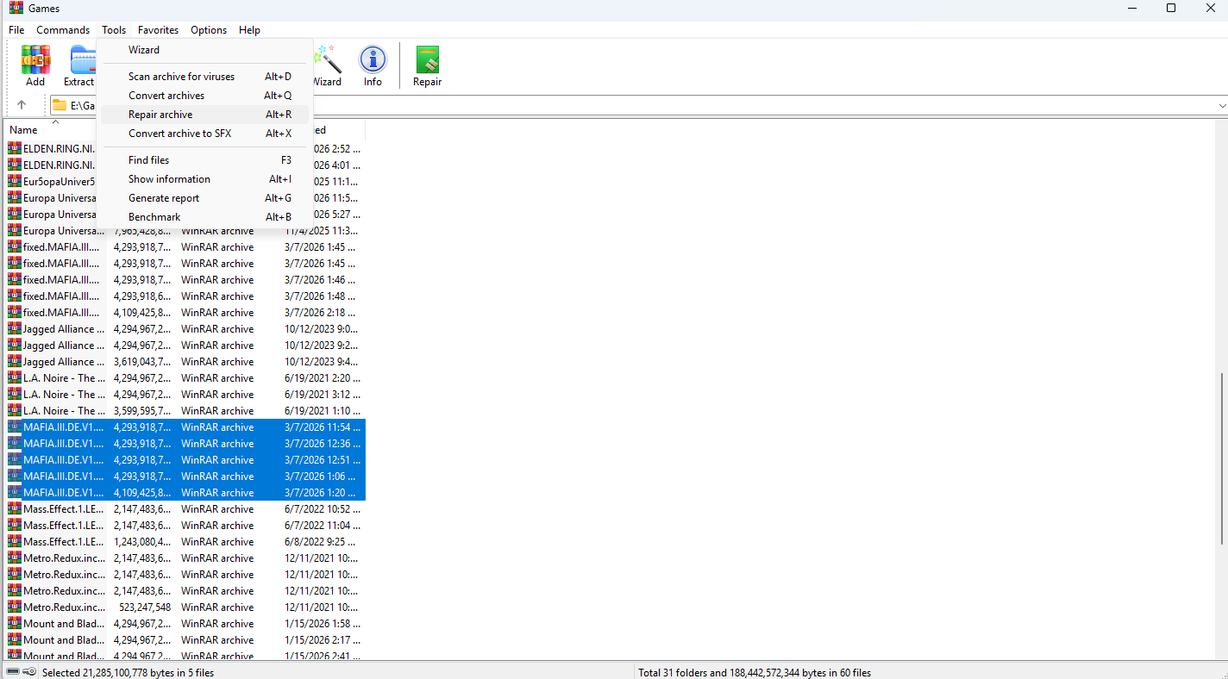Click the archive icon of the Mount and Blad file dated 1/15/2026 1:58
The image size is (1228, 679).
(x=15, y=623)
